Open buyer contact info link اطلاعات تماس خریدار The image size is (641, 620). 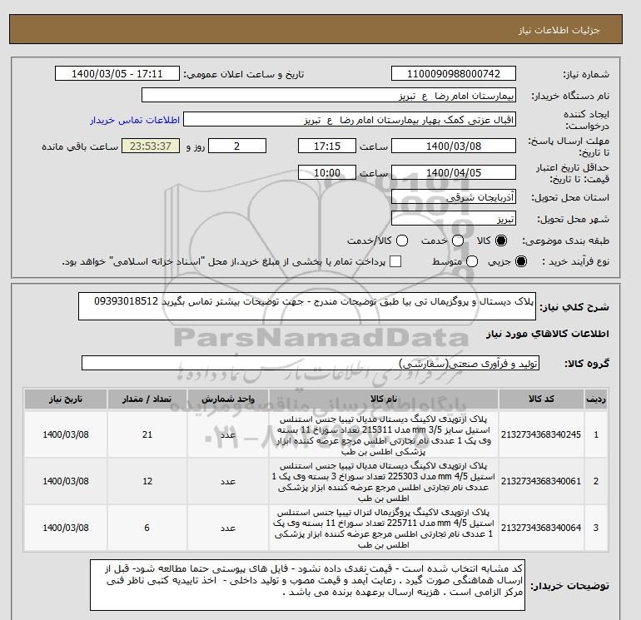(x=135, y=120)
